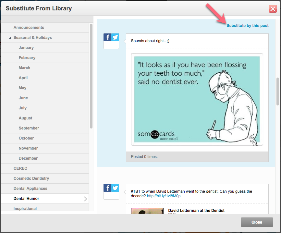This screenshot has height=233, width=281.
Task: Click the 'Sounds about right.. ;)' post text
Action: coord(150,41)
